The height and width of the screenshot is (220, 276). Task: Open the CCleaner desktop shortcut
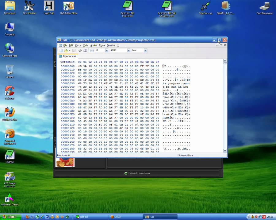(10, 93)
